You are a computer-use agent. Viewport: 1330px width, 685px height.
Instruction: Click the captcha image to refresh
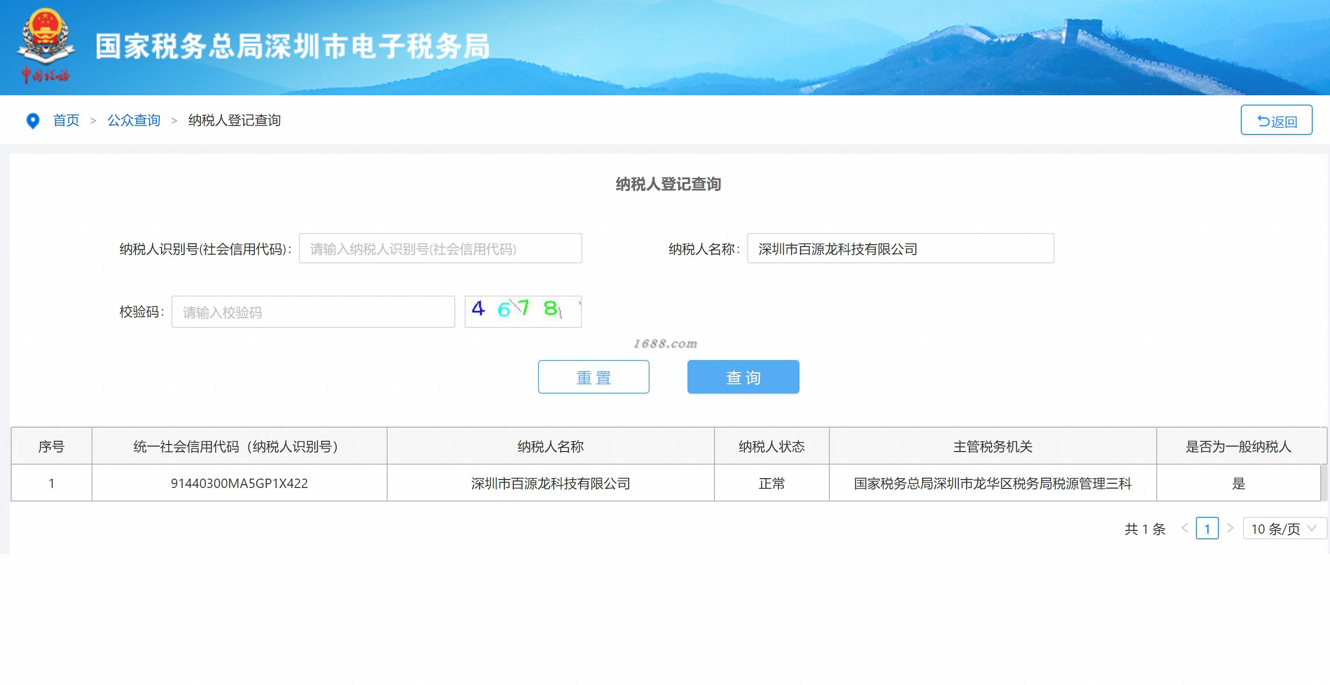tap(523, 311)
